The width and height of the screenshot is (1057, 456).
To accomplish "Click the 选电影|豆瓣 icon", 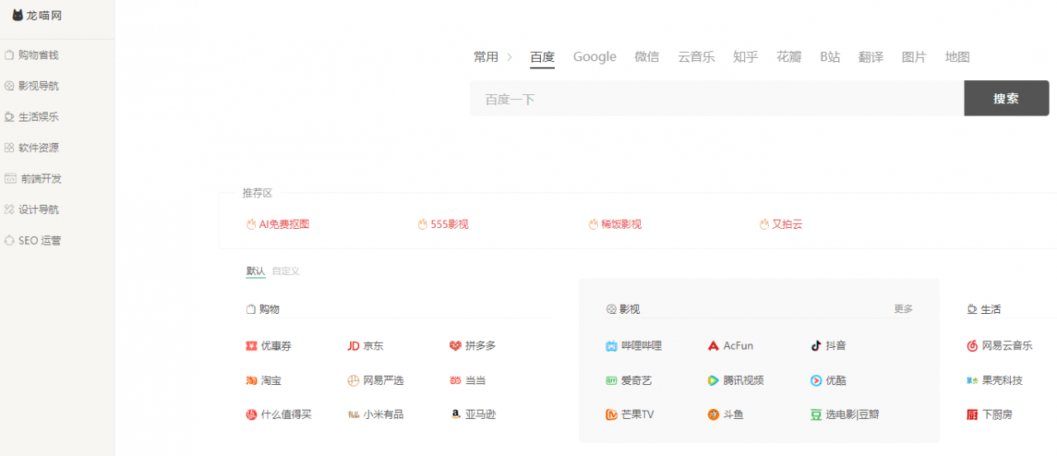I will click(x=816, y=415).
